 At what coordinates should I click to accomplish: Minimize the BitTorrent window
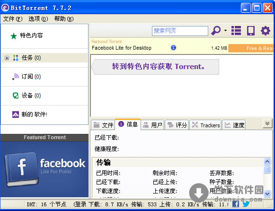pos(246,8)
